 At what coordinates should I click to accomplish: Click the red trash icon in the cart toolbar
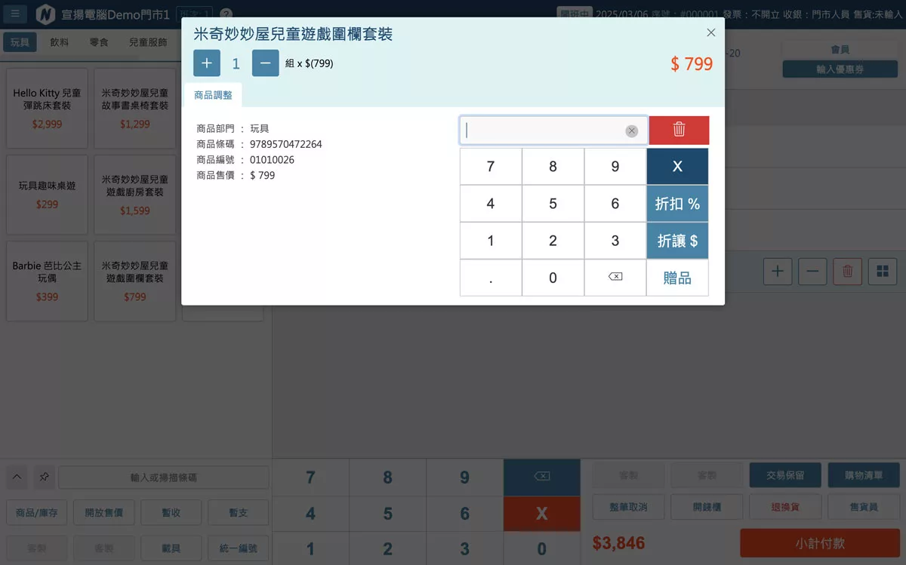(847, 271)
